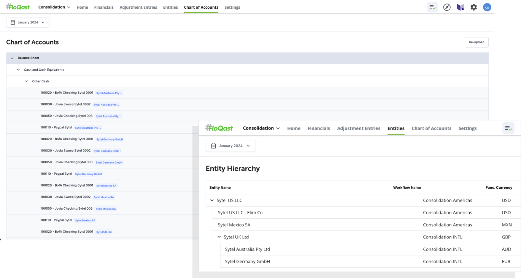
Task: Open Consolidation dropdown in Chart of Accounts window
Action: point(54,7)
